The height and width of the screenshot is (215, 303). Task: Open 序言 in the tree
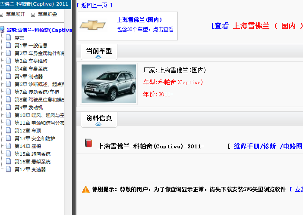pos(19,38)
